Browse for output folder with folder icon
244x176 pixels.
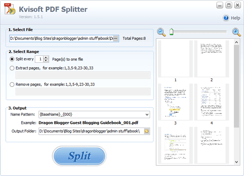[146, 131]
